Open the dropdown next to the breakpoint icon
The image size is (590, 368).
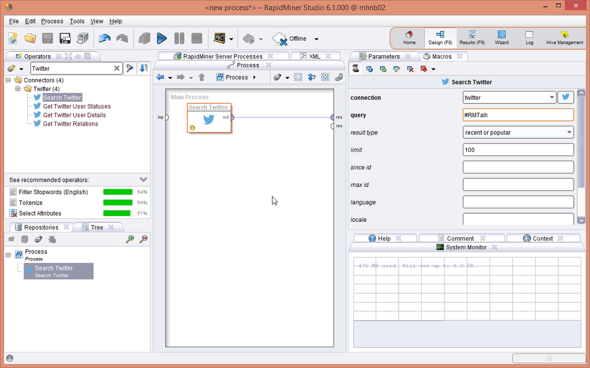(433, 69)
